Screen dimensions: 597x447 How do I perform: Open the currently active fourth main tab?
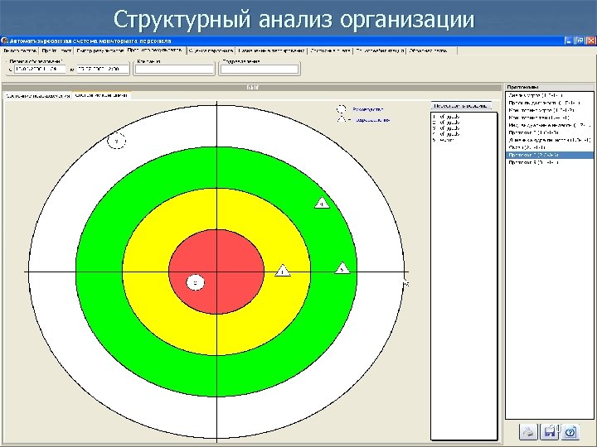point(155,50)
